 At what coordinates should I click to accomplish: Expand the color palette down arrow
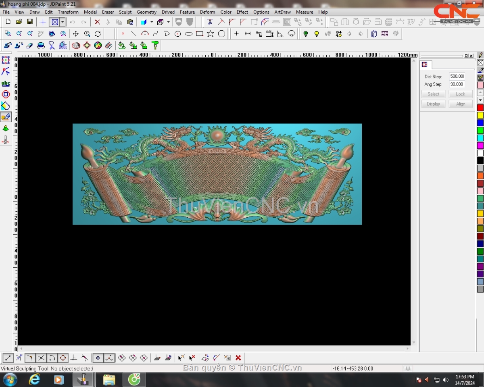click(x=480, y=100)
